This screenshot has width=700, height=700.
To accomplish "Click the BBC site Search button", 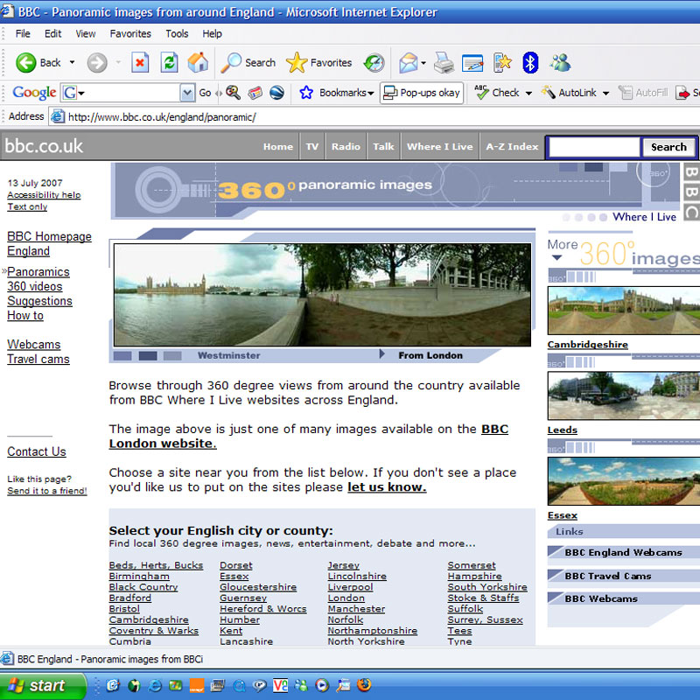I will pyautogui.click(x=668, y=147).
